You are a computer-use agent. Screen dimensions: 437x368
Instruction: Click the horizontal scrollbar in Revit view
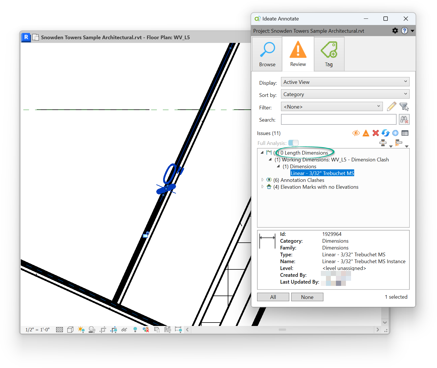[282, 330]
